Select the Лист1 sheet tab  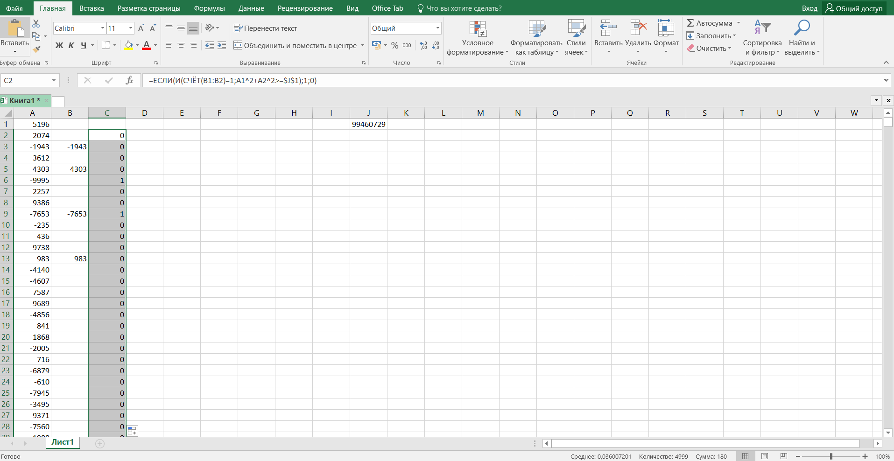63,442
